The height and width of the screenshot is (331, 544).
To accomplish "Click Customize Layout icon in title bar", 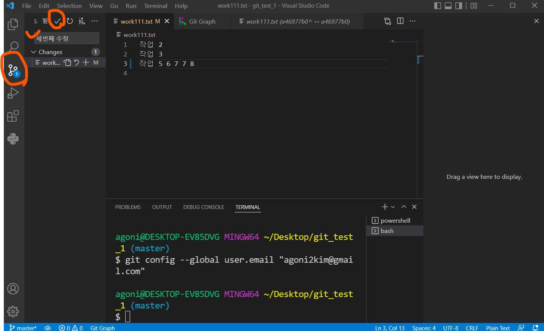I will [x=474, y=6].
